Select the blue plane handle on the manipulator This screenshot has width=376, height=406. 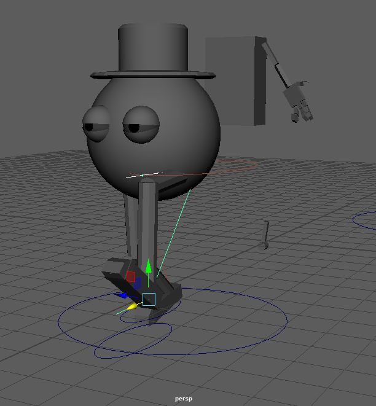pyautogui.click(x=138, y=284)
